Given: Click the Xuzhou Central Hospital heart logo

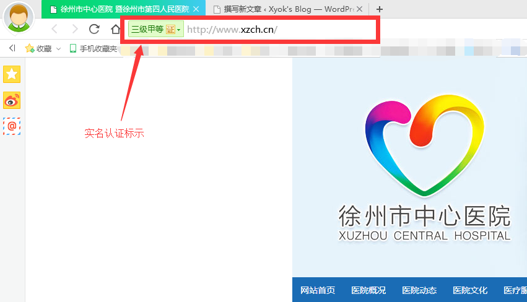Looking at the screenshot, I should [424, 145].
